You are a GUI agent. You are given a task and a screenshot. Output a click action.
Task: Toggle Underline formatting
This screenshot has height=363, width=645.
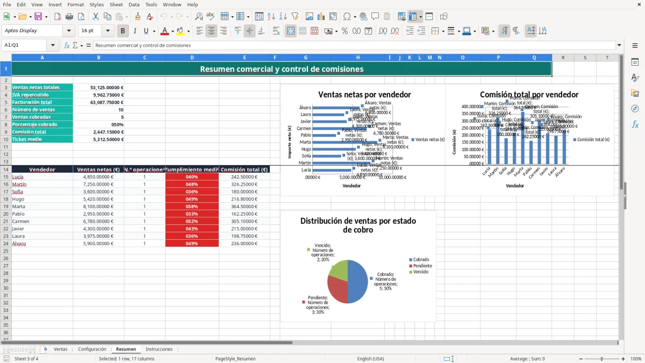(146, 31)
